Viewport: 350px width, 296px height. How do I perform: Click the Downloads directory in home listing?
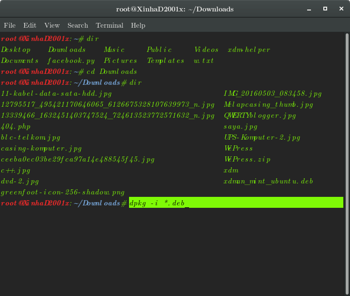pos(67,50)
